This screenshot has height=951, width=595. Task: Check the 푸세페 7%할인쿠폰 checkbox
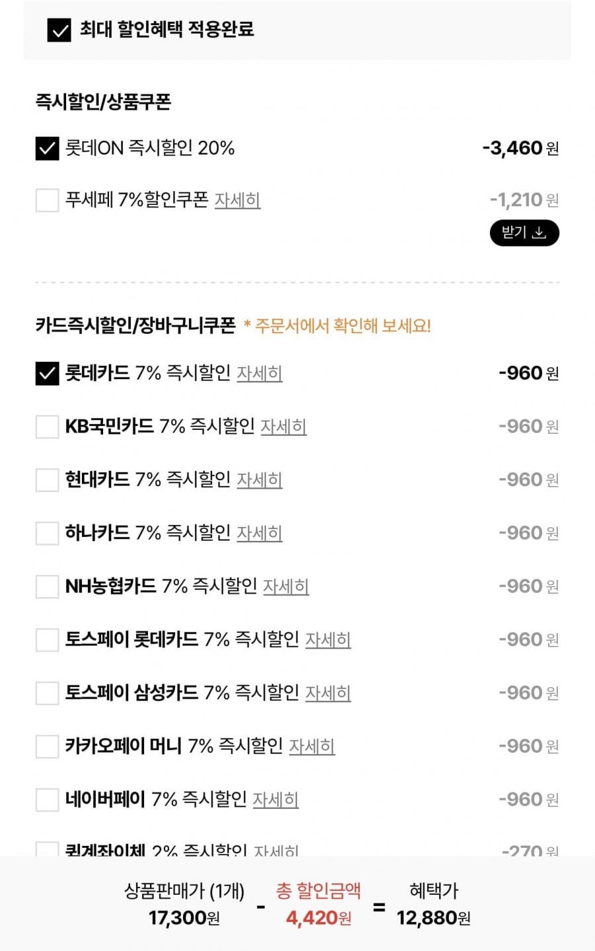[47, 200]
